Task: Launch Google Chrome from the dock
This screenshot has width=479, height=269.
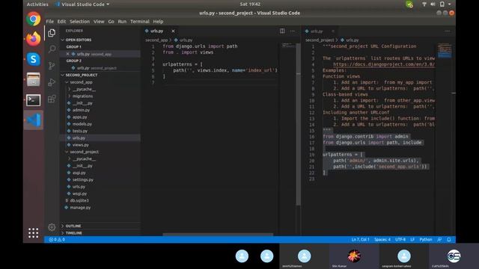Action: click(33, 19)
